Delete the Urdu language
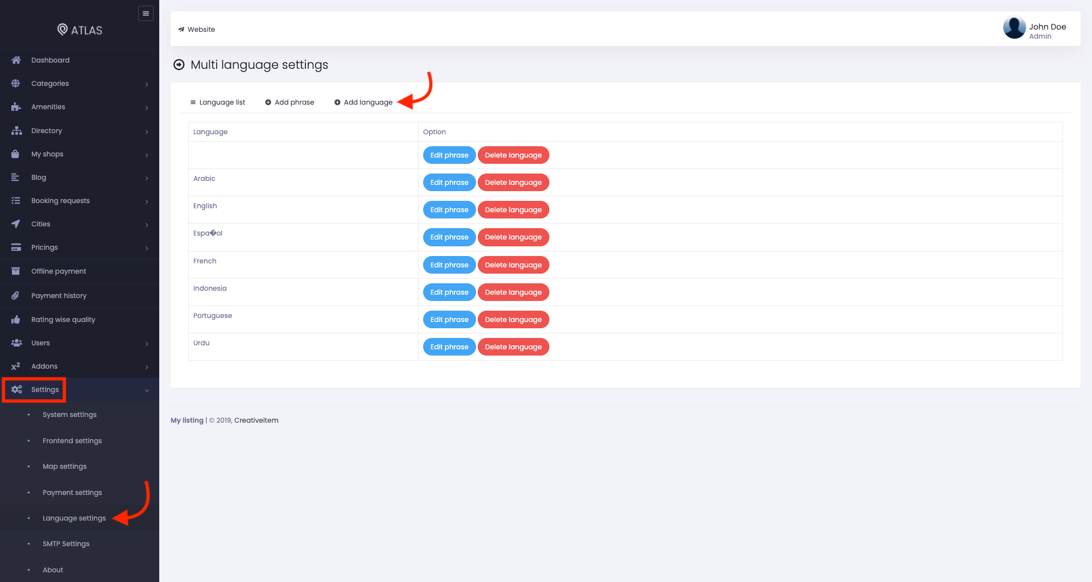Viewport: 1092px width, 582px height. (x=513, y=347)
